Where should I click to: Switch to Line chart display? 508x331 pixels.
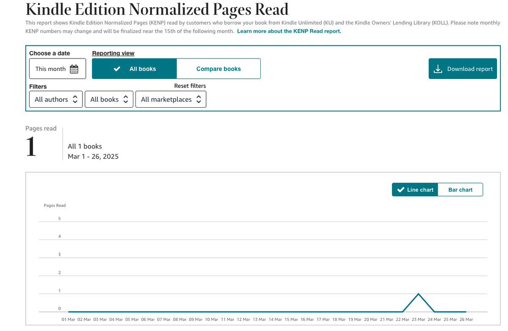click(414, 189)
